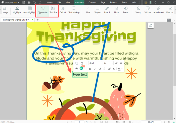
Task: Toggle underline formatting
Action: [x=100, y=69]
